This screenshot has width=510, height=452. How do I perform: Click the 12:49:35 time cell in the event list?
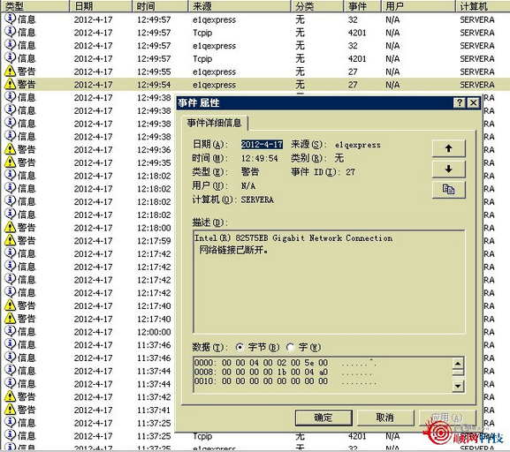pyautogui.click(x=154, y=162)
